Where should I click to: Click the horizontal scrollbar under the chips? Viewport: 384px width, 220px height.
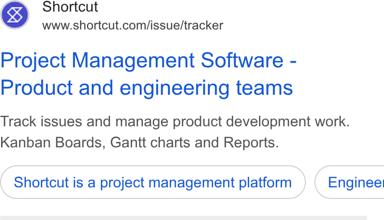point(184,218)
